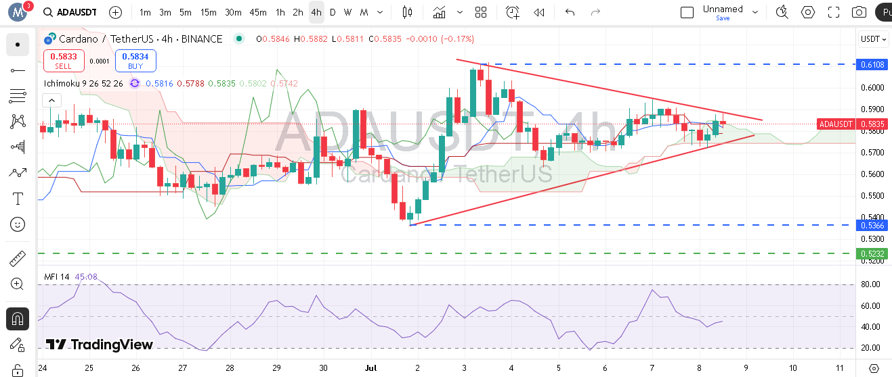Screen dimensions: 892x377
Task: Undo the last chart action
Action: [570, 12]
